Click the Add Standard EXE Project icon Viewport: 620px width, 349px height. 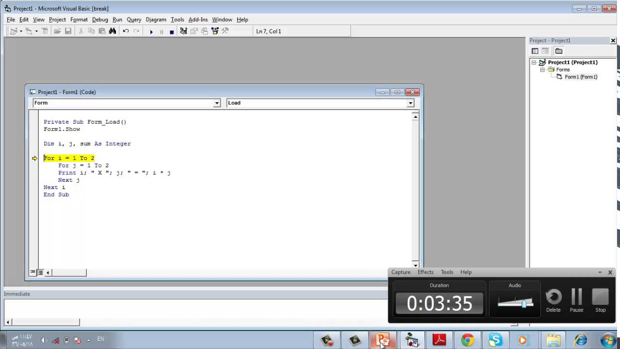(x=14, y=31)
